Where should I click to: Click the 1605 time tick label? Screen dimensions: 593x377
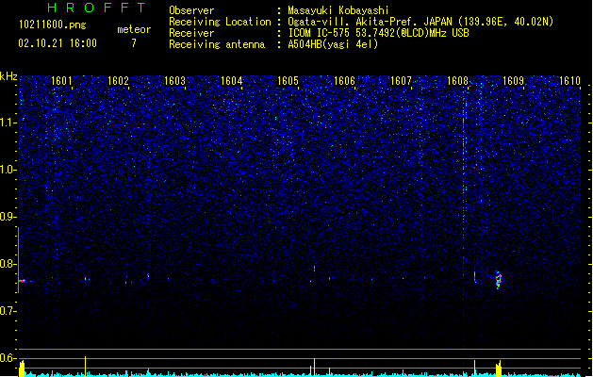click(288, 81)
